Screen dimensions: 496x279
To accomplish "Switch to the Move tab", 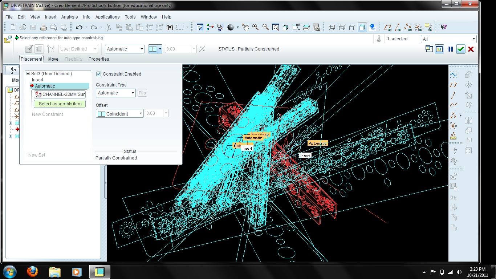I will (53, 59).
